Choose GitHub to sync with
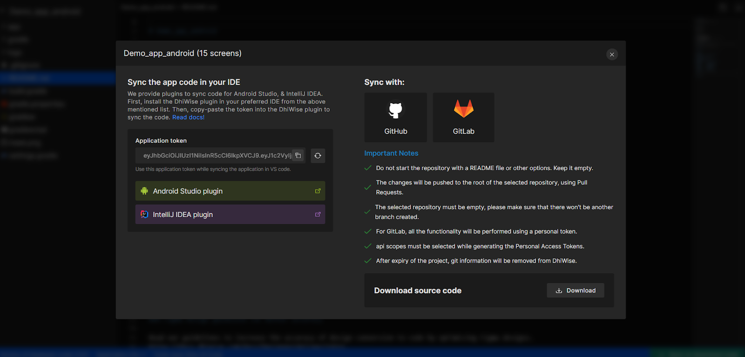The image size is (745, 357). 396,118
